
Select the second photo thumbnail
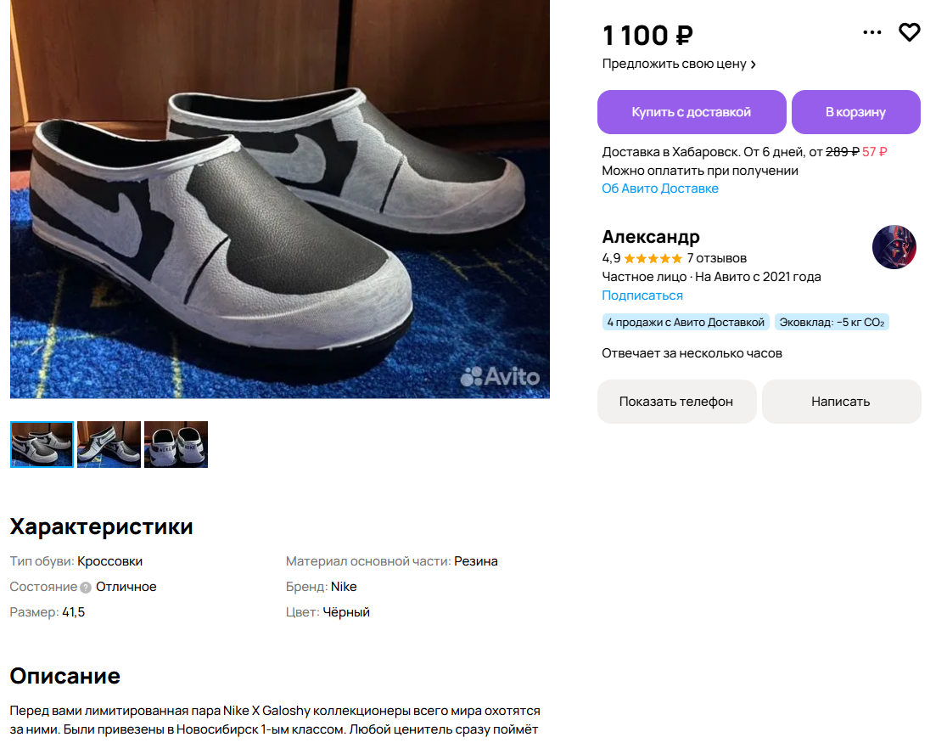coord(109,444)
